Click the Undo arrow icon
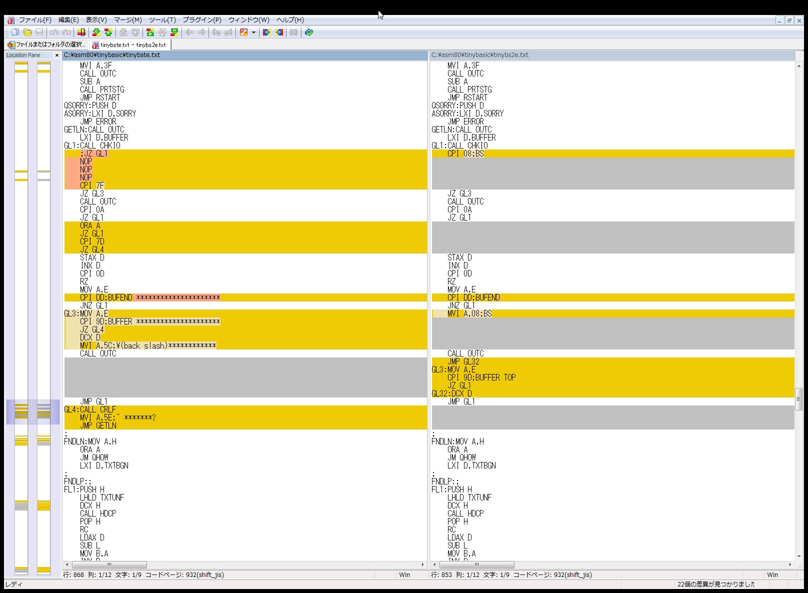 54,32
